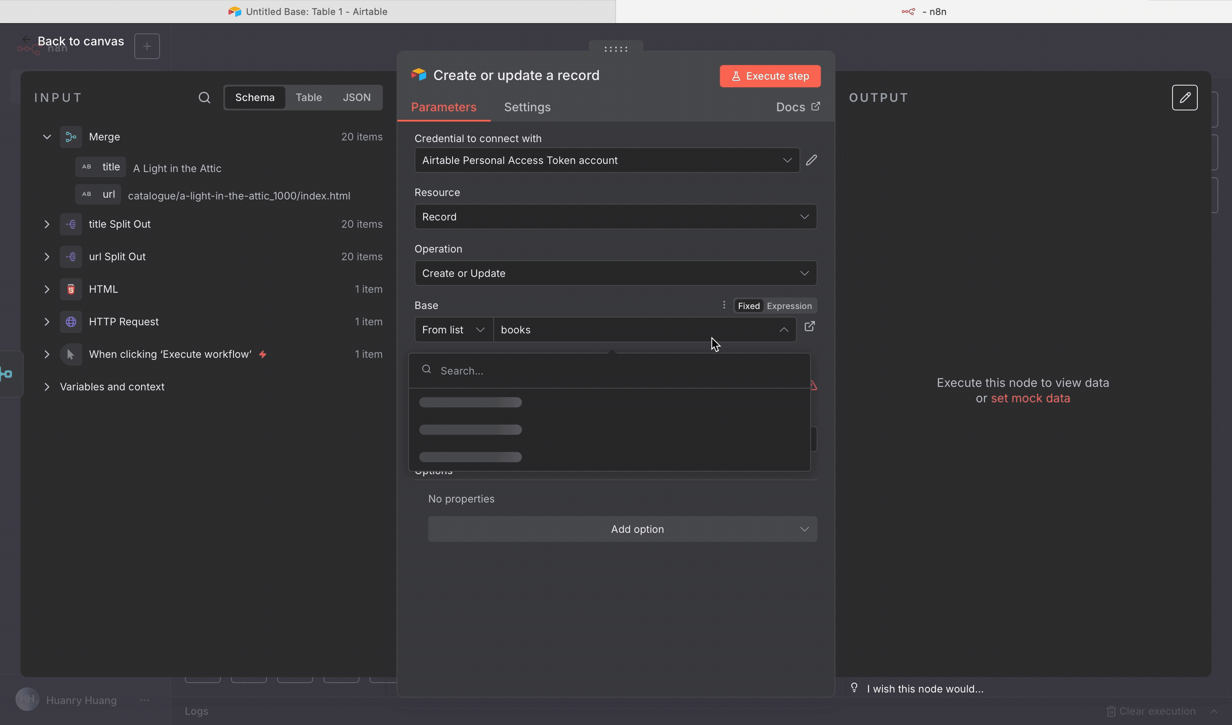1232x725 pixels.
Task: Expand the HTTP Request row
Action: pos(47,322)
